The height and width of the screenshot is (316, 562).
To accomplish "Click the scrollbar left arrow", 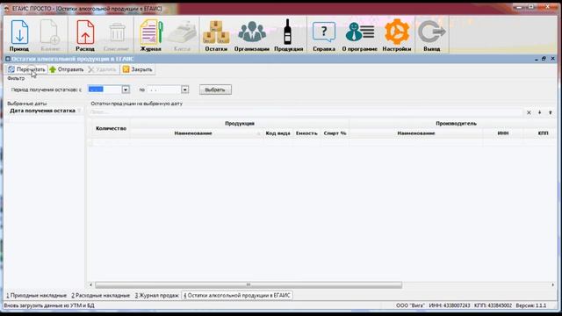I will pyautogui.click(x=90, y=284).
